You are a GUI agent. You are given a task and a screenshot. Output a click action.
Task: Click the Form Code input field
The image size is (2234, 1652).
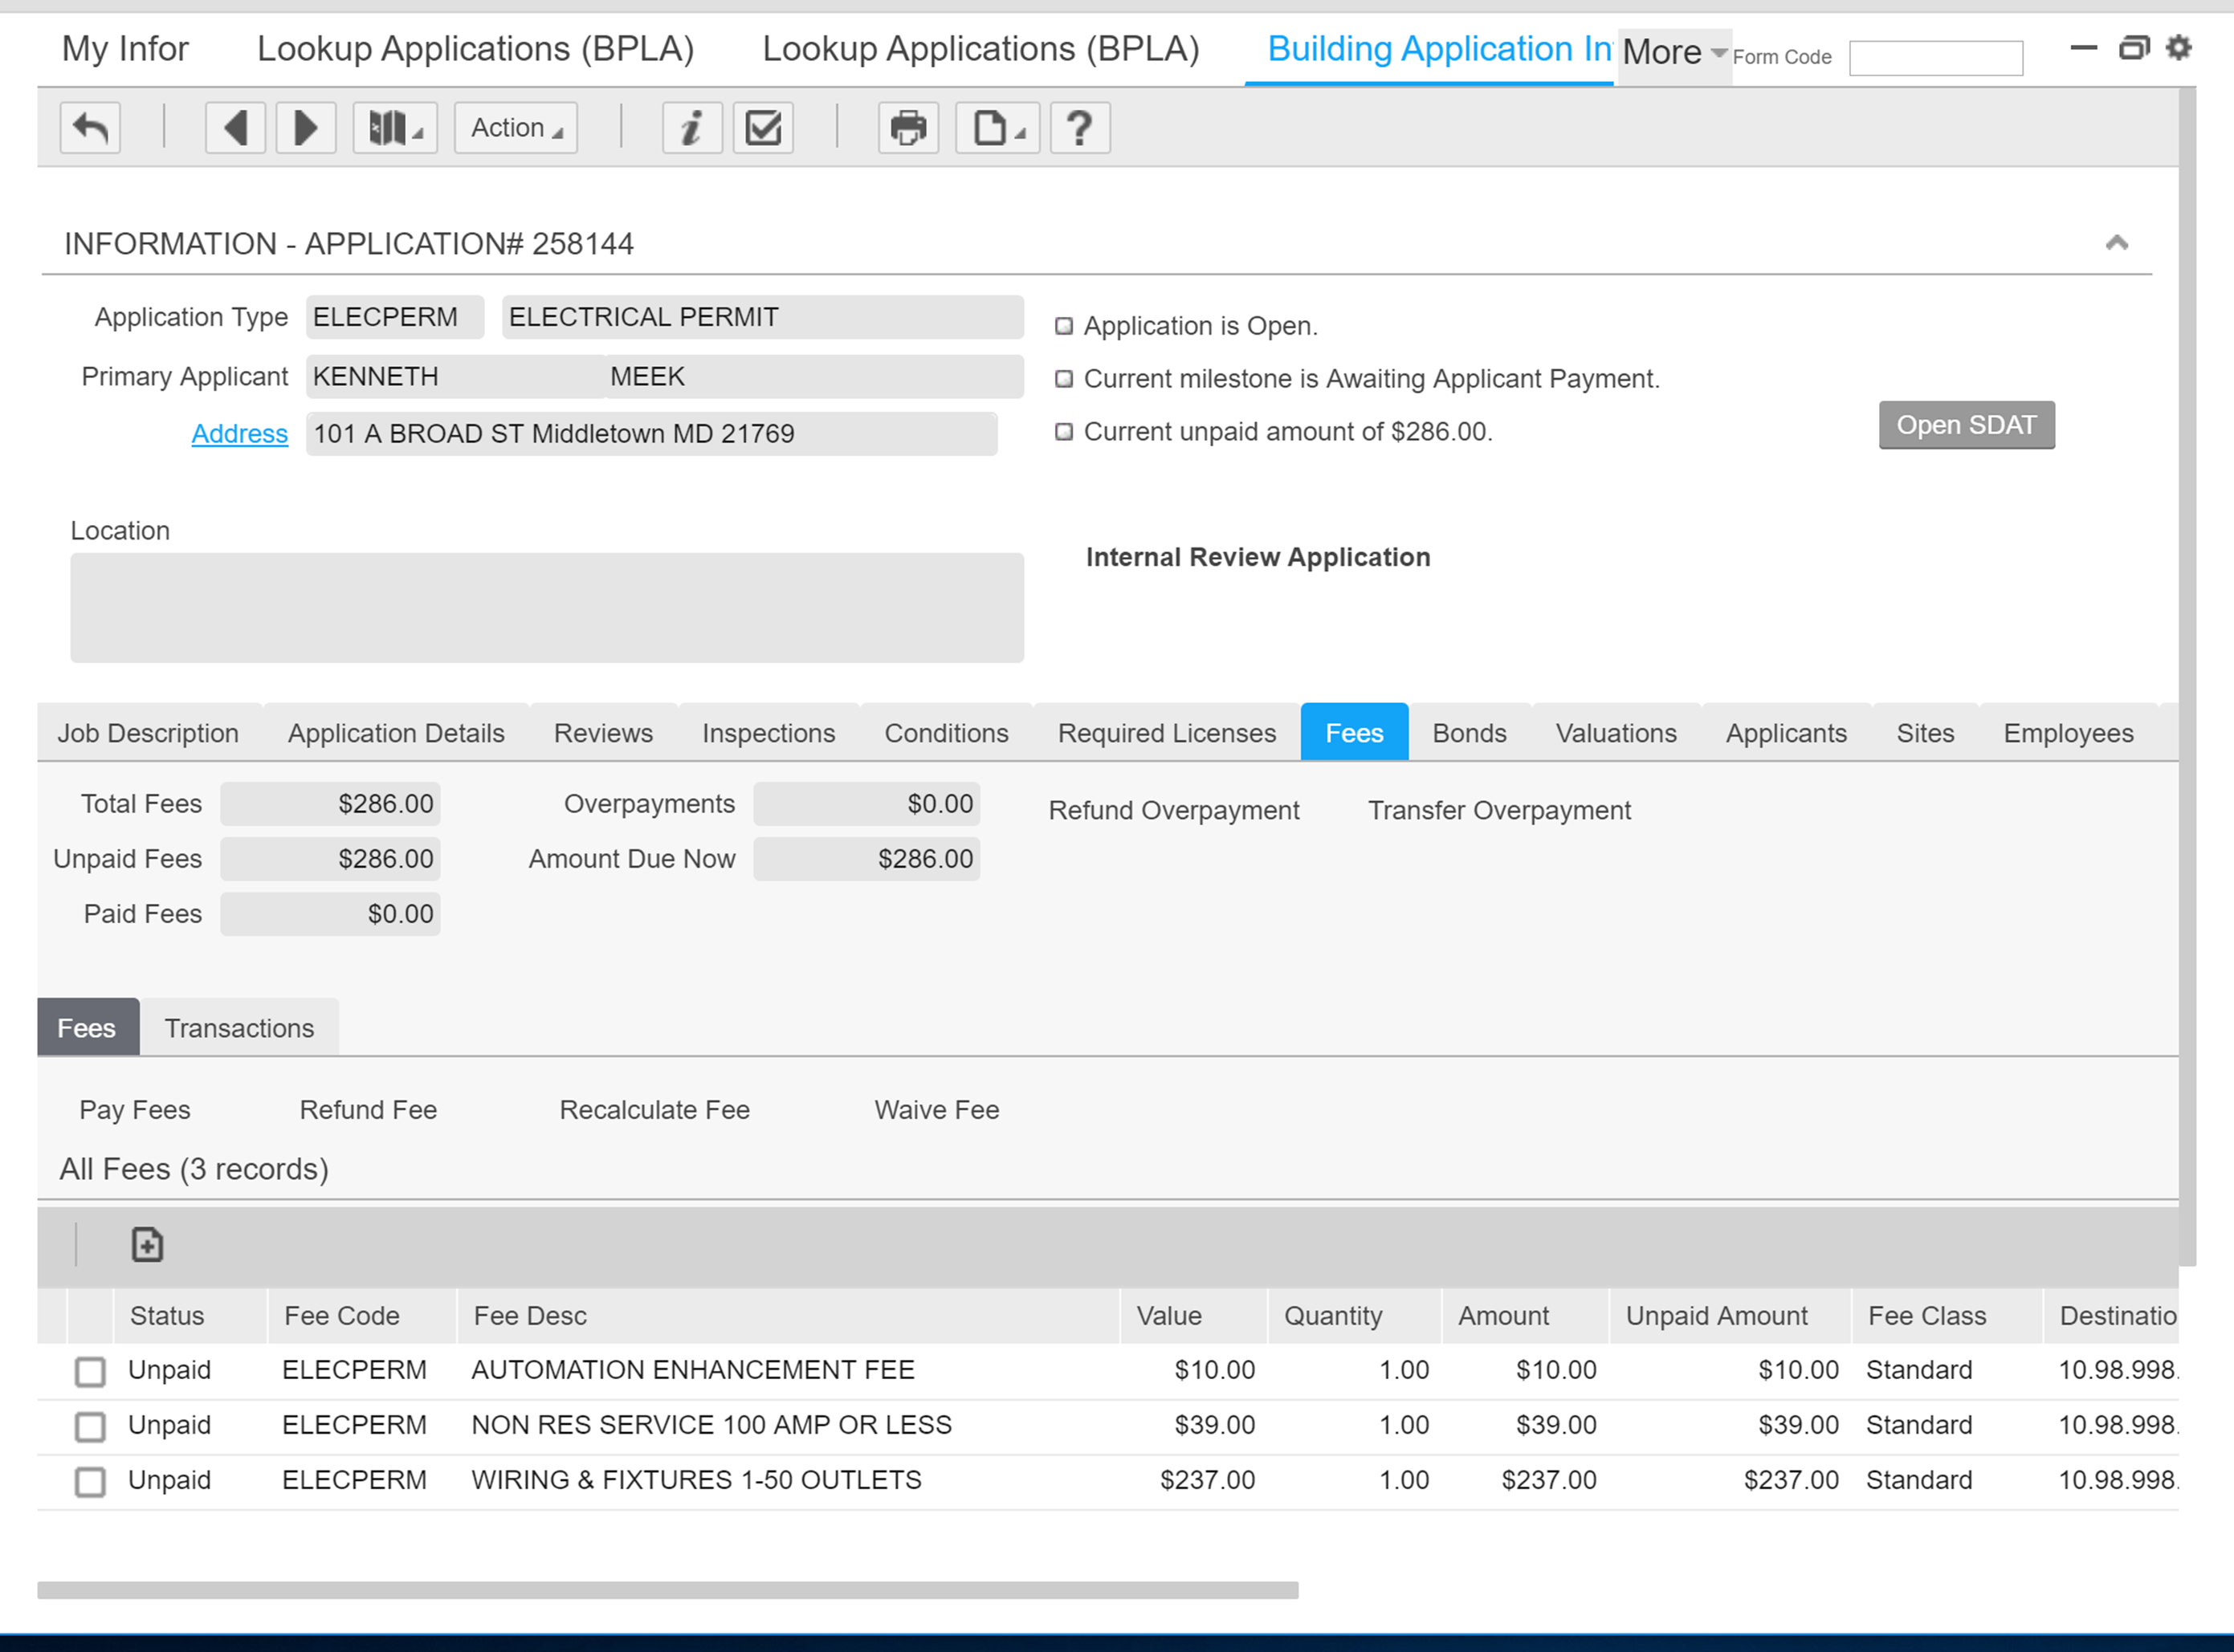point(1934,58)
